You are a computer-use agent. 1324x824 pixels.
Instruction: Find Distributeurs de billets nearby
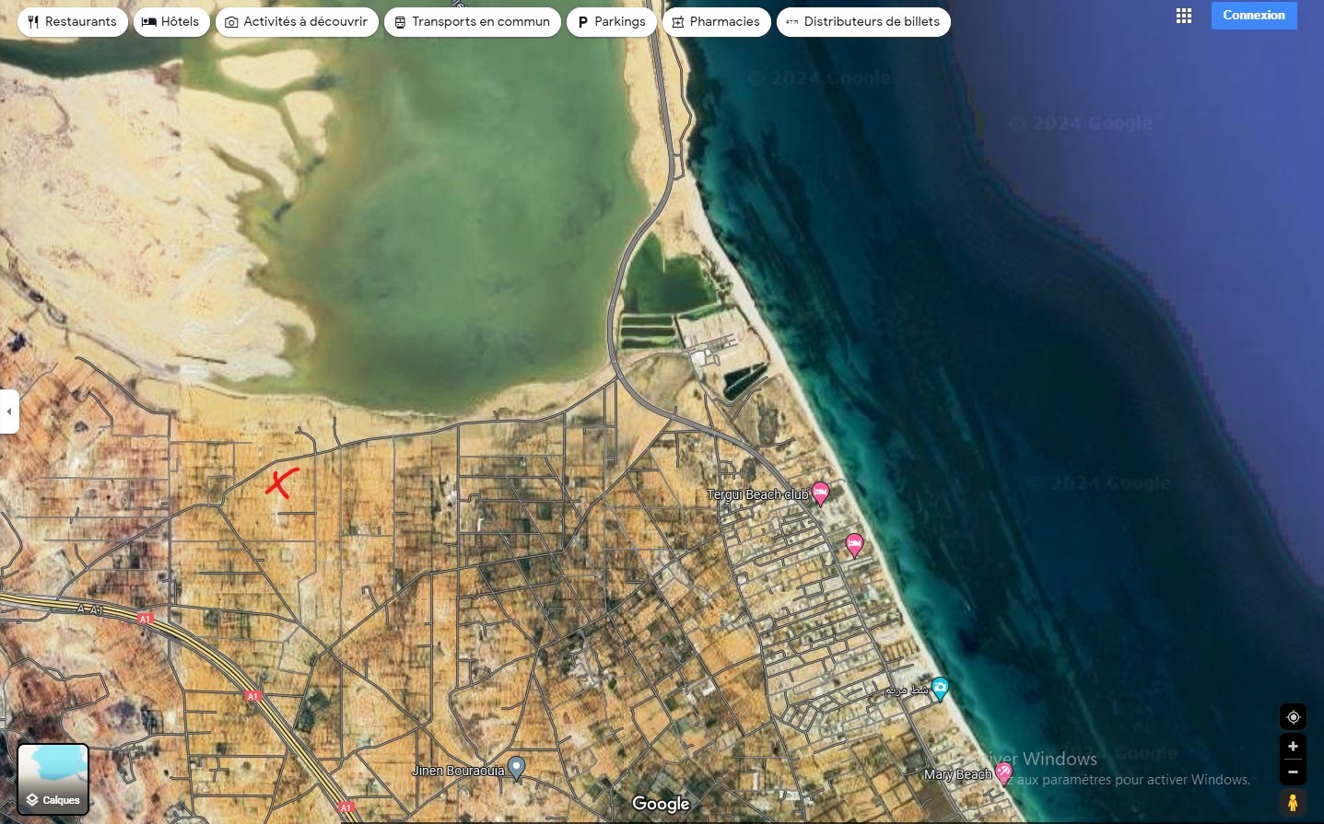(862, 22)
